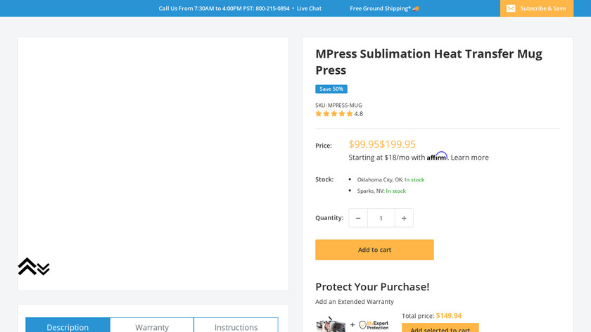
Task: Click the Affirm logo
Action: coord(437,156)
